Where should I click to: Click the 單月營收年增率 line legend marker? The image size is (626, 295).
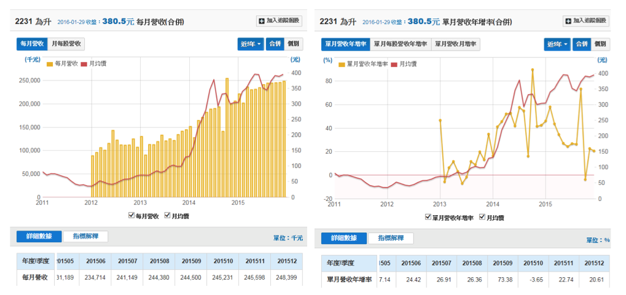point(342,64)
